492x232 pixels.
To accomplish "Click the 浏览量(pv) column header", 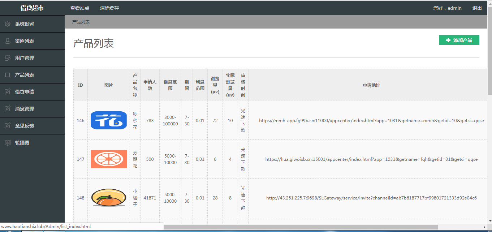I will (215, 85).
